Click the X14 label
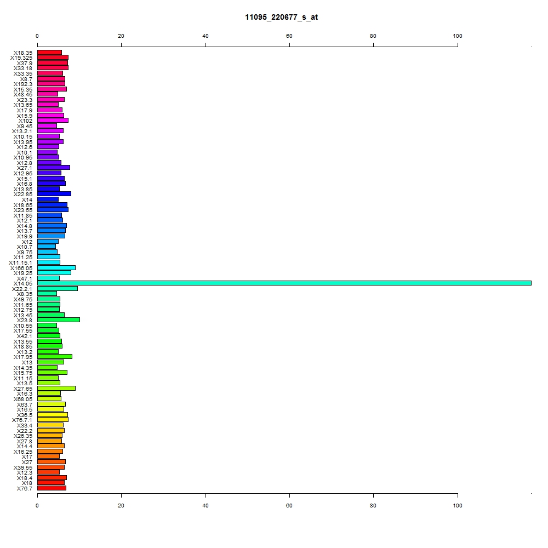The height and width of the screenshot is (548, 548). click(27, 200)
